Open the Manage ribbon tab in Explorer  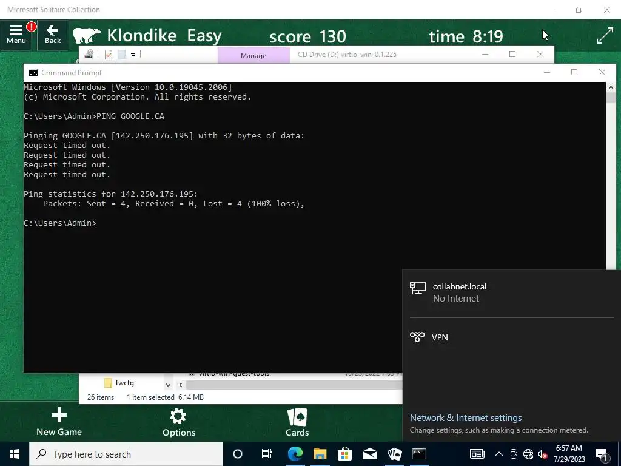[253, 56]
